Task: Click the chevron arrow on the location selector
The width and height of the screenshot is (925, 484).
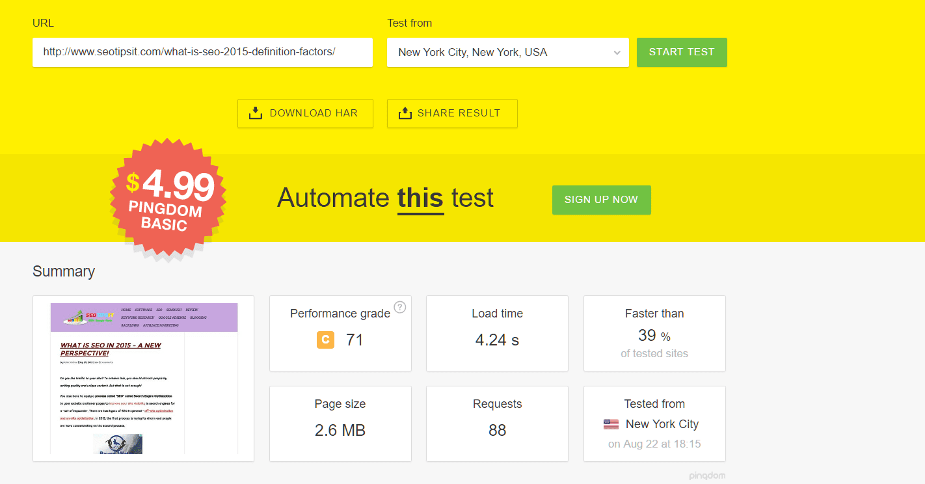Action: click(617, 52)
